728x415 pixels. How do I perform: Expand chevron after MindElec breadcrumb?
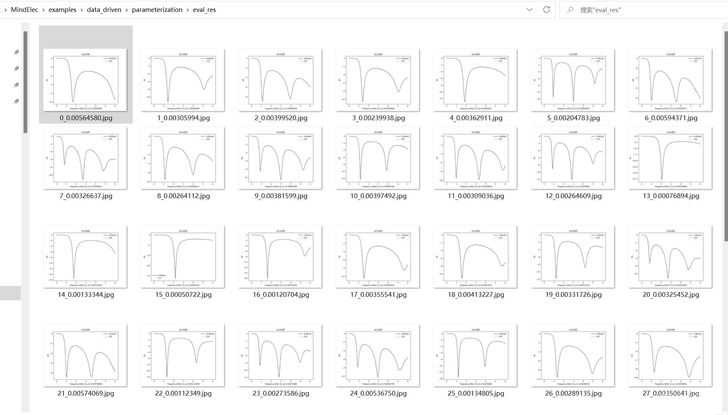click(x=43, y=10)
